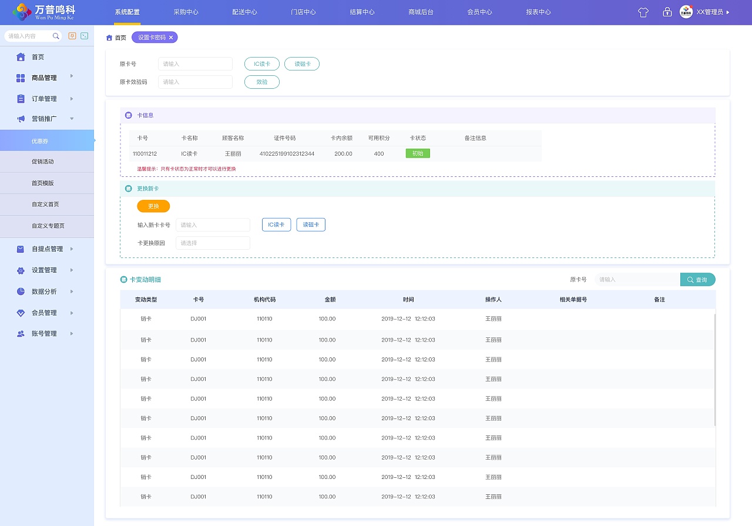Click the T-shirt theme icon in header
The image size is (752, 526).
pyautogui.click(x=643, y=12)
